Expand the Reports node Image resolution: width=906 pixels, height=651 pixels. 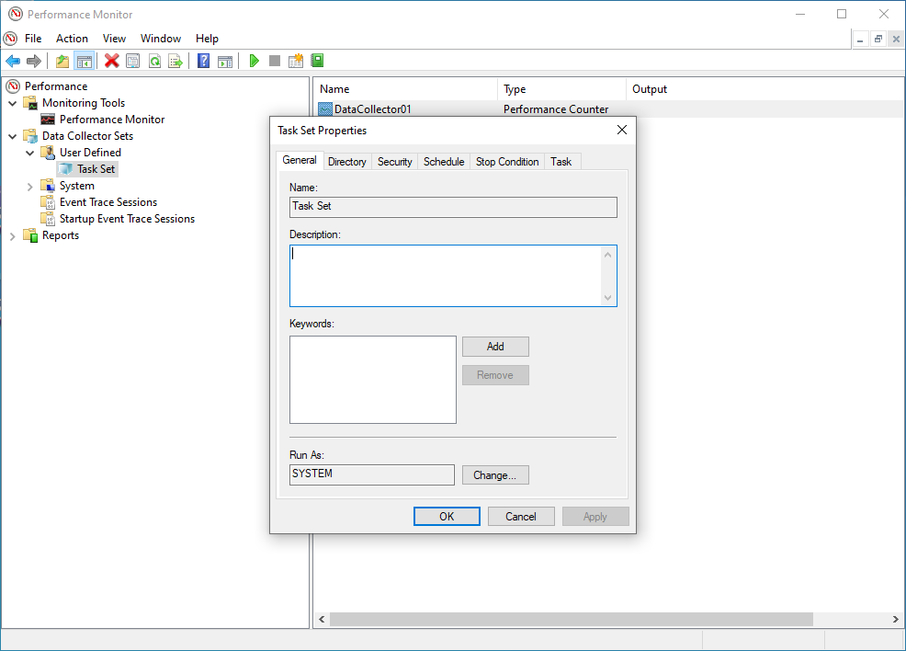[13, 234]
